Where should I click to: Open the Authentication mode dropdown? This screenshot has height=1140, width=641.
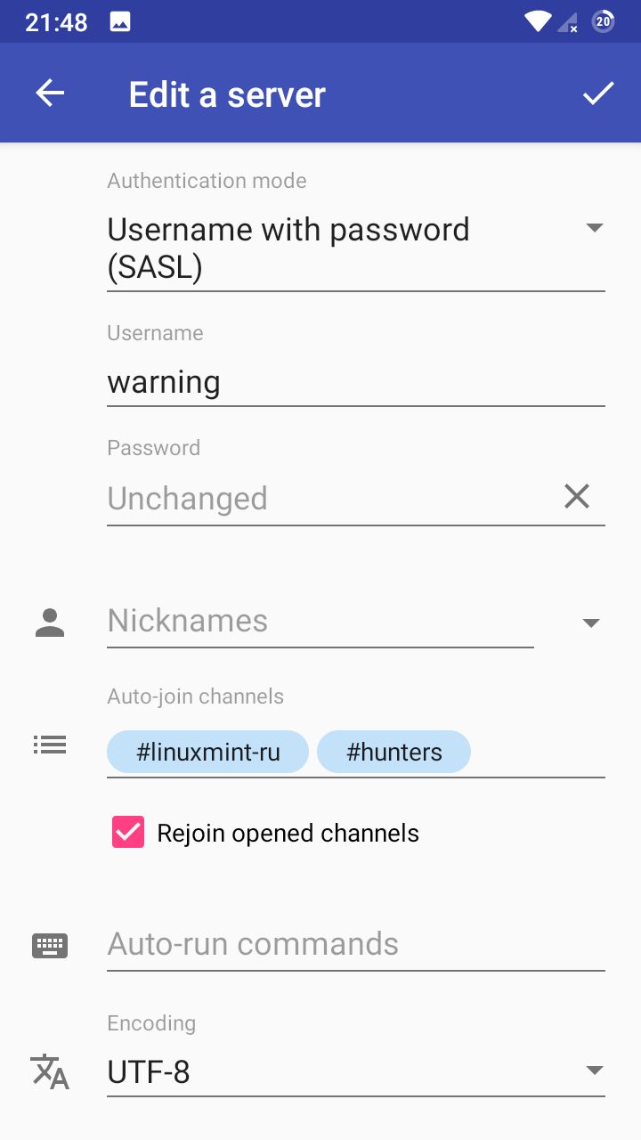pos(356,247)
